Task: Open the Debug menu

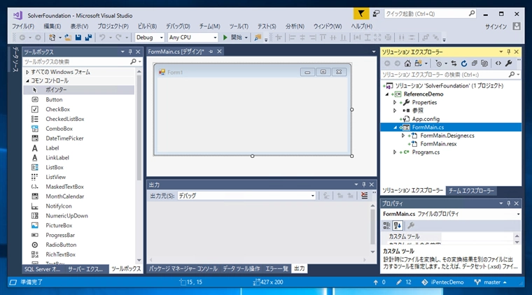Action: [178, 26]
